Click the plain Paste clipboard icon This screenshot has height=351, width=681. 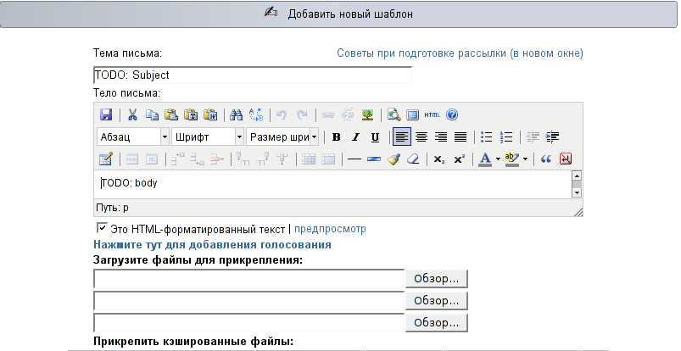click(171, 114)
